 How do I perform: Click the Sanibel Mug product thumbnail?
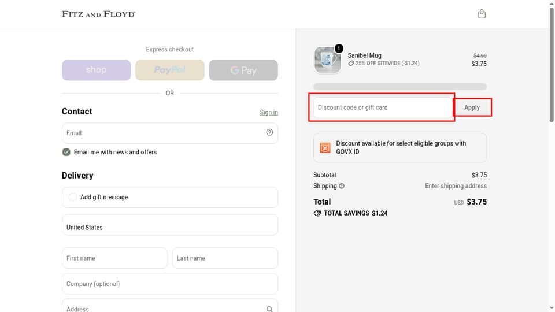(x=328, y=60)
